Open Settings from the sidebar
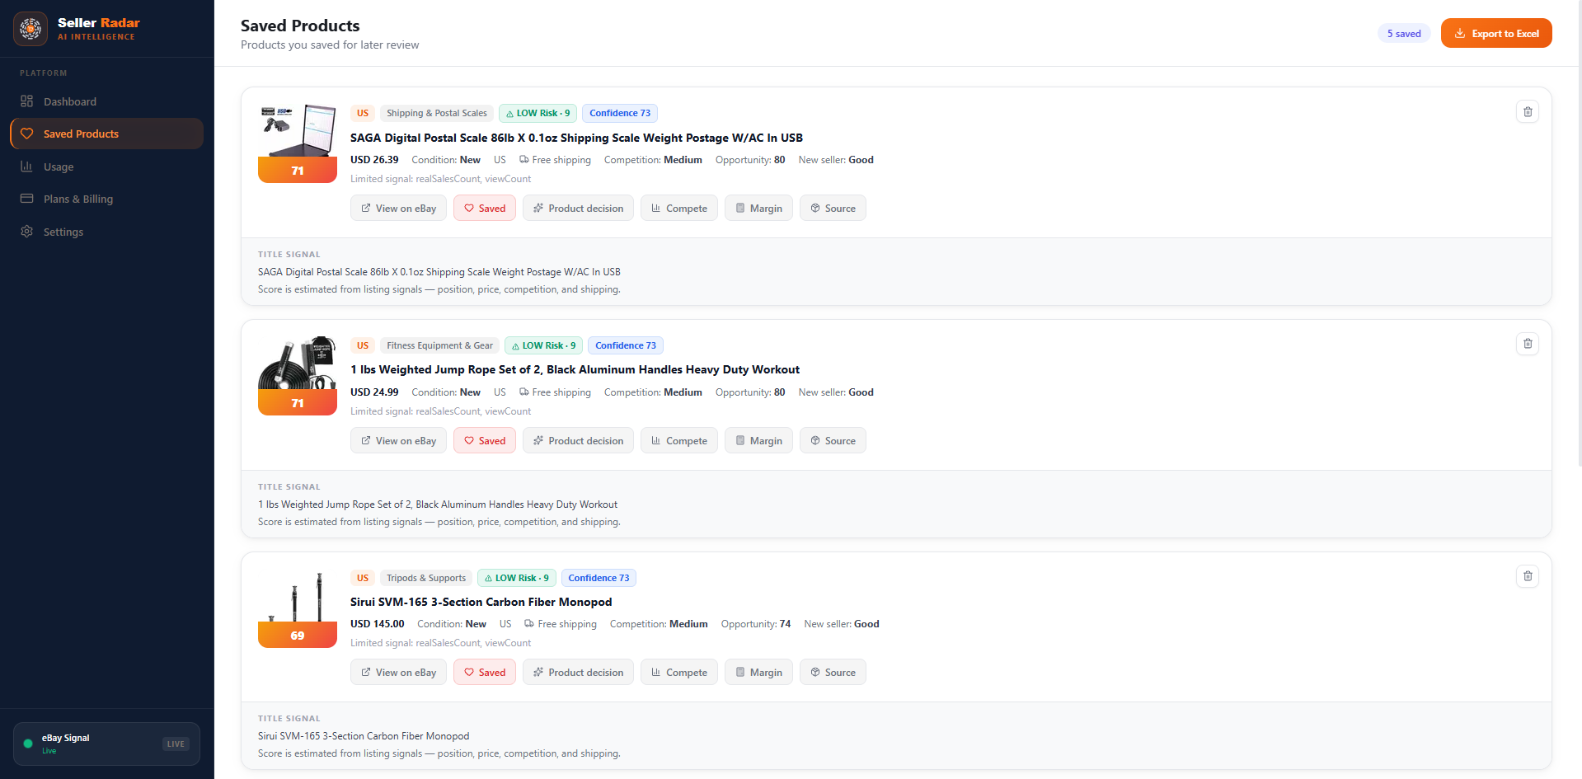Screen dimensions: 1582x779 pyautogui.click(x=107, y=232)
